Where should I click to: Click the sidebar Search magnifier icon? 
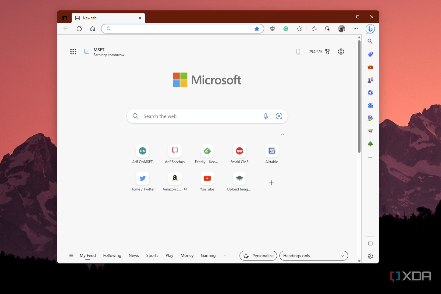tap(370, 41)
